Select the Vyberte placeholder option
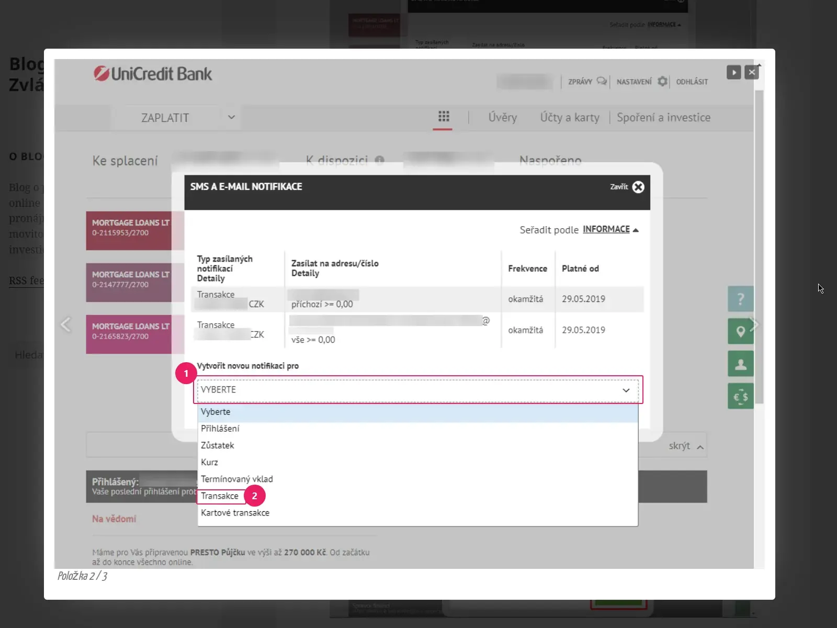This screenshot has height=628, width=837. click(x=417, y=412)
